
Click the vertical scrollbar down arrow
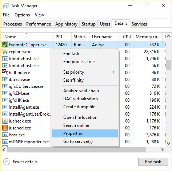[168, 144]
